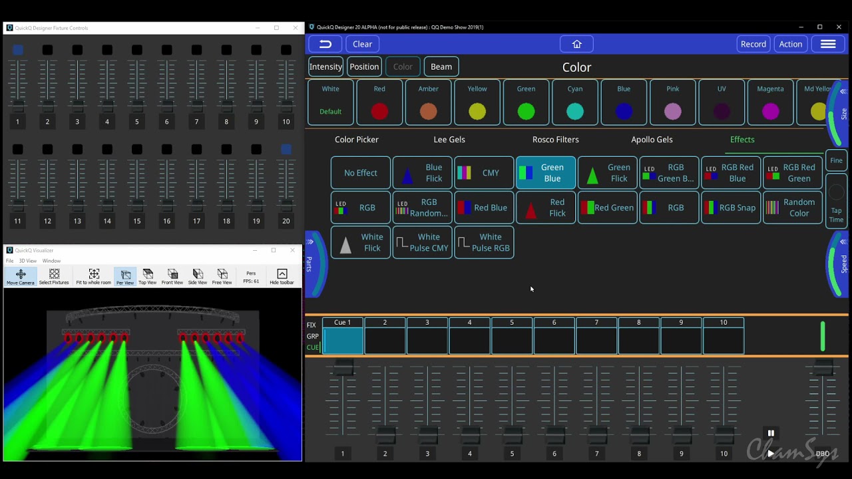
Task: Click the Tap Time button
Action: (x=836, y=202)
